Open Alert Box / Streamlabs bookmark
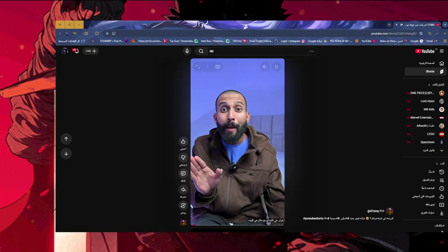 (215, 41)
